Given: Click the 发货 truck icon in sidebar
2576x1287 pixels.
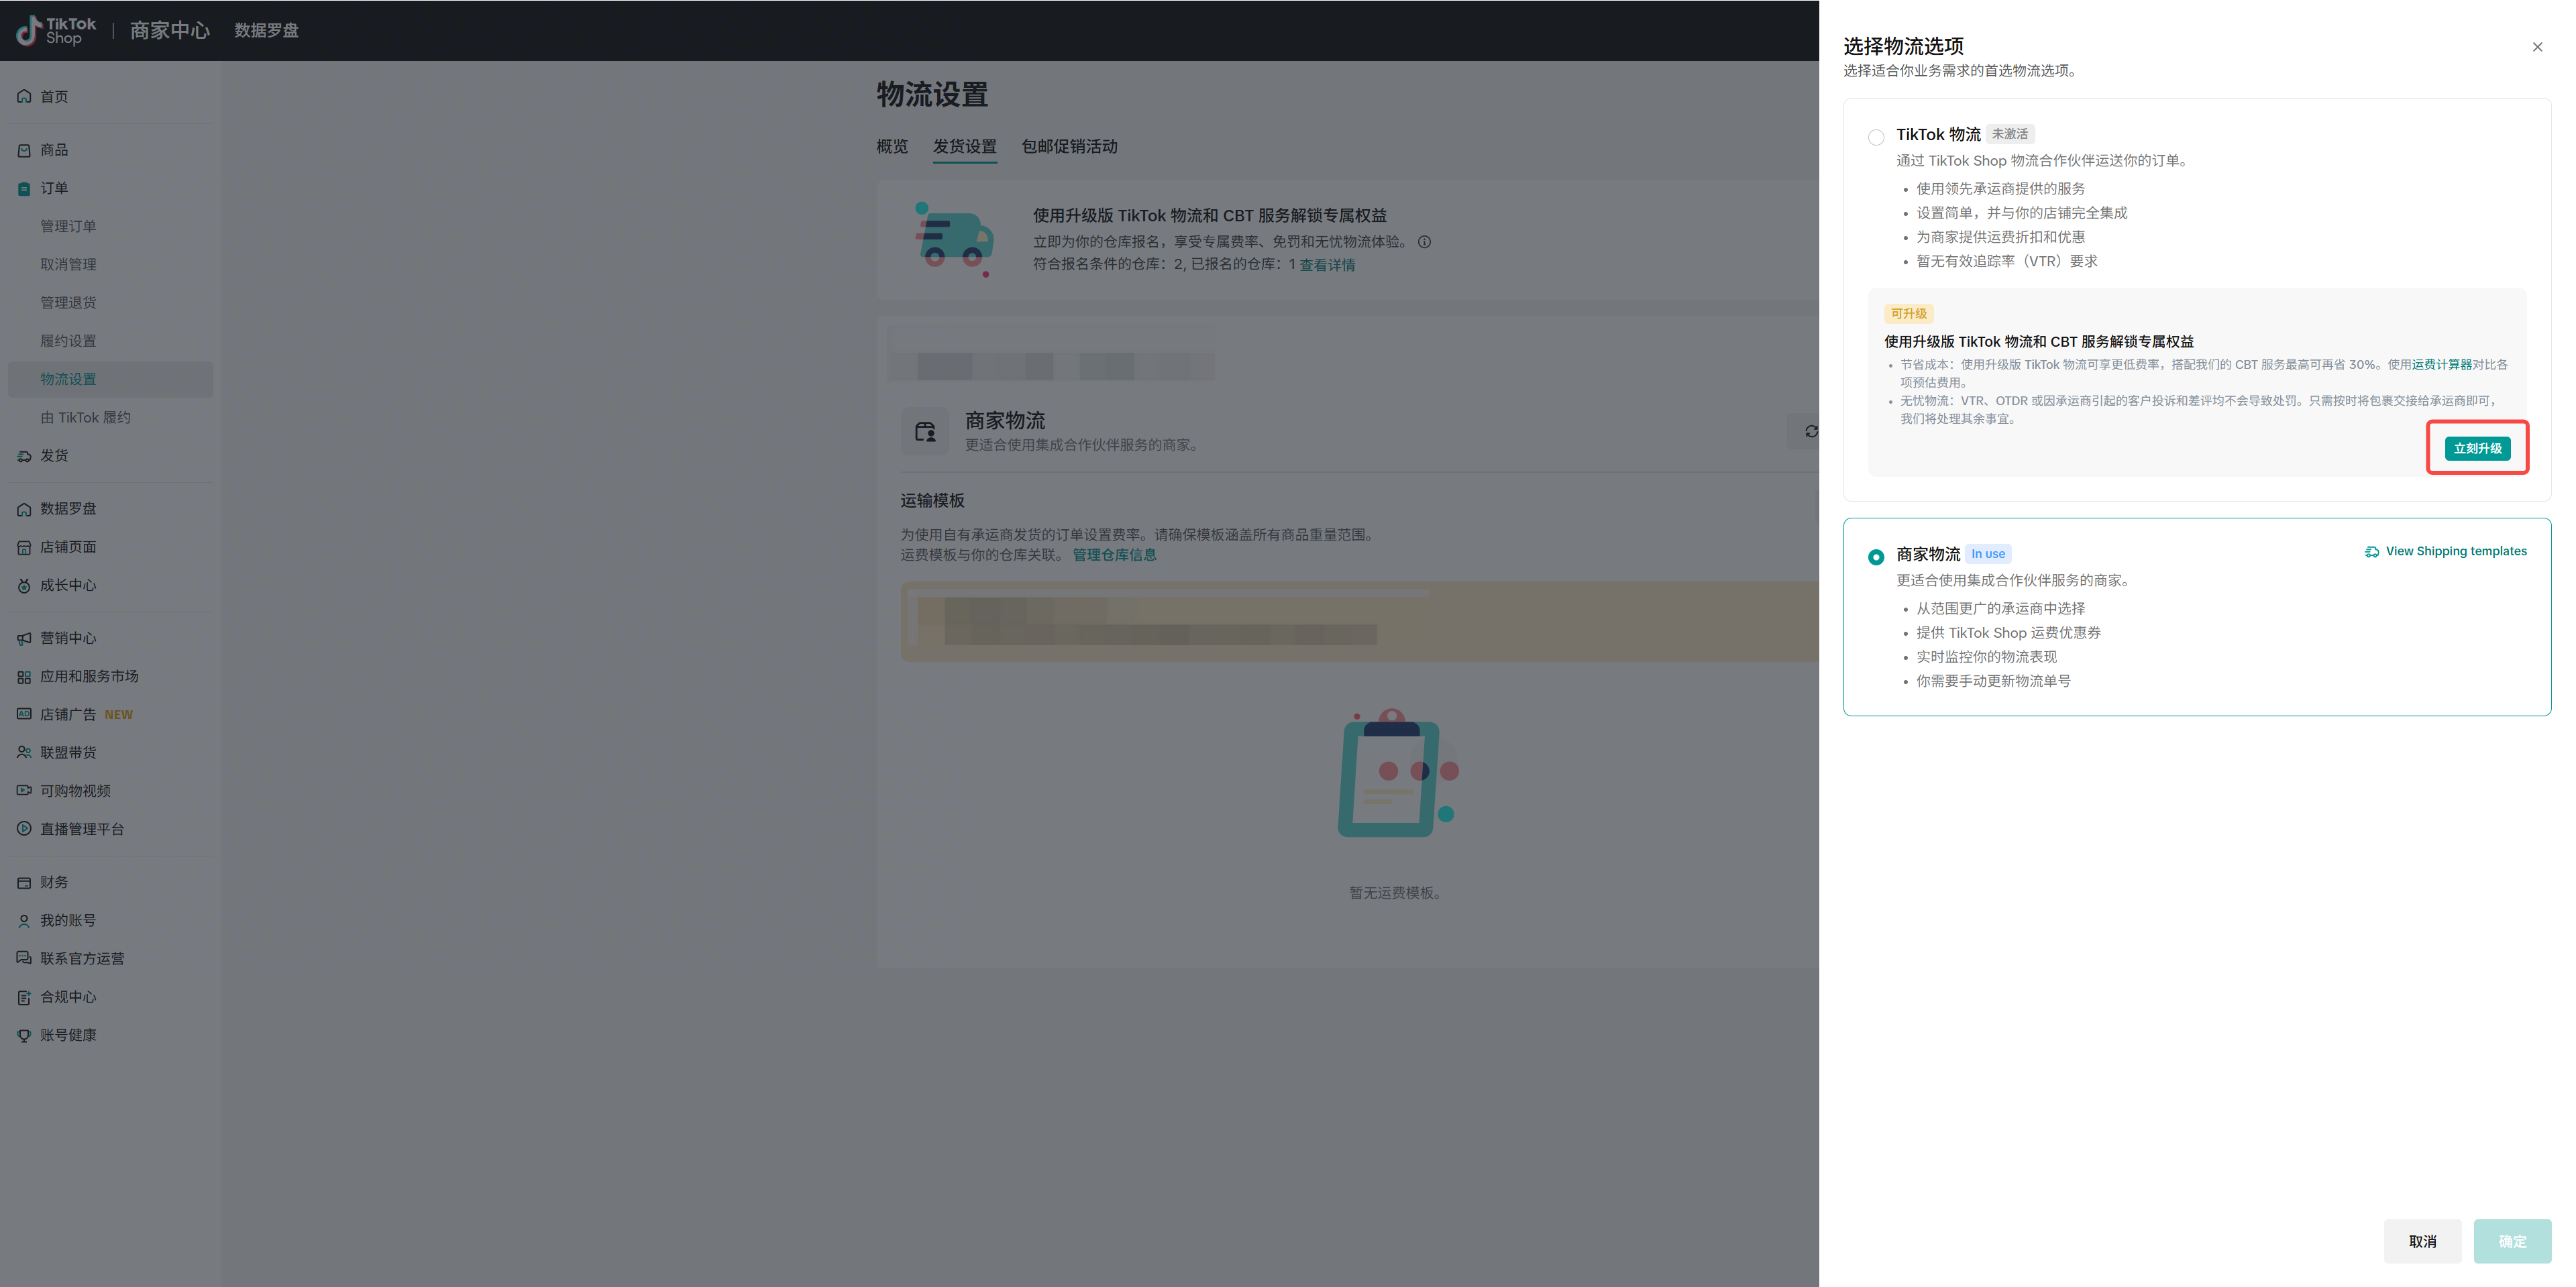Looking at the screenshot, I should (24, 456).
